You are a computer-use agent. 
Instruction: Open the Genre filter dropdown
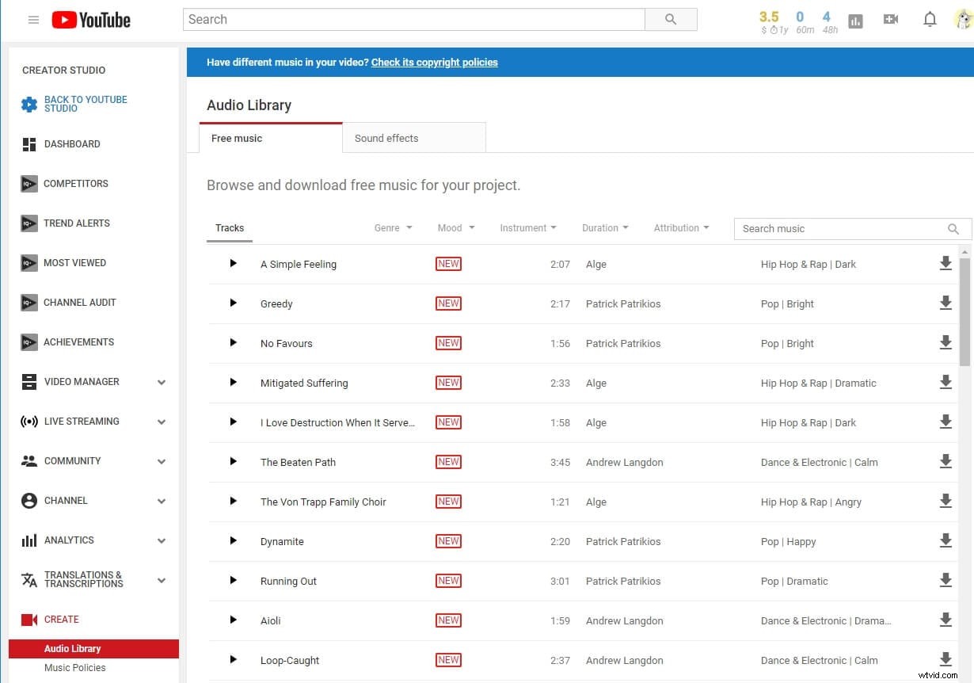click(x=393, y=227)
